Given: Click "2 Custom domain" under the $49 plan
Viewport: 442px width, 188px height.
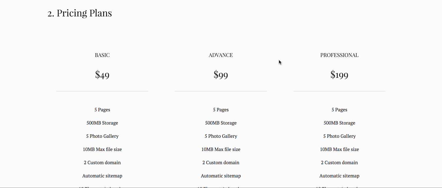Looking at the screenshot, I should (102, 163).
